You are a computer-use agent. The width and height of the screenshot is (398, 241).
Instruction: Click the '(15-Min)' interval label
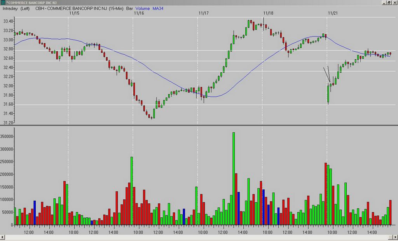116,9
